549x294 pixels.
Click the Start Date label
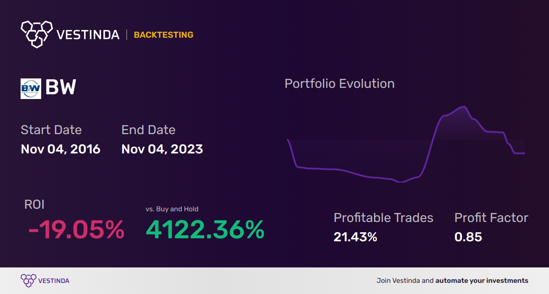[x=51, y=130]
